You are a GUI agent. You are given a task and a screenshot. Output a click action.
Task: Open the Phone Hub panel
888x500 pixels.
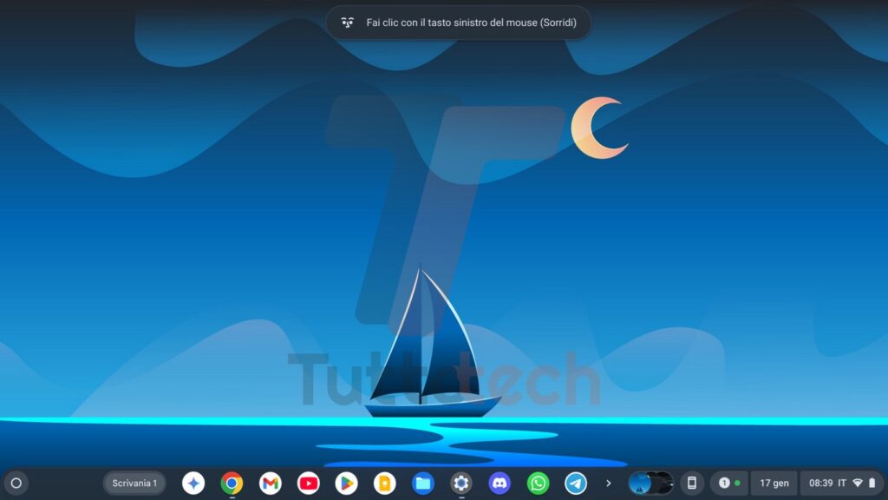coord(692,484)
